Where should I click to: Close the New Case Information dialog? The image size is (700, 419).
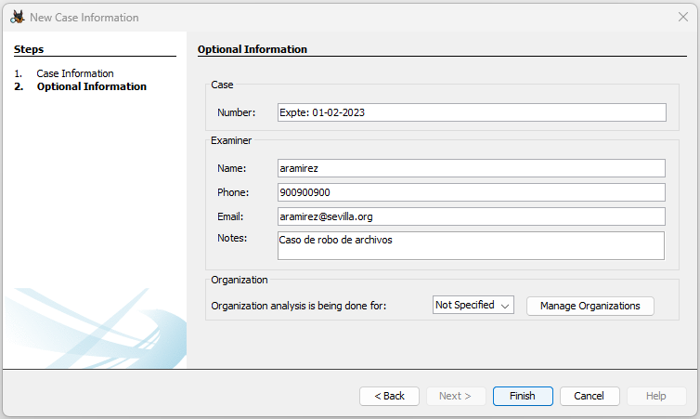pyautogui.click(x=683, y=17)
